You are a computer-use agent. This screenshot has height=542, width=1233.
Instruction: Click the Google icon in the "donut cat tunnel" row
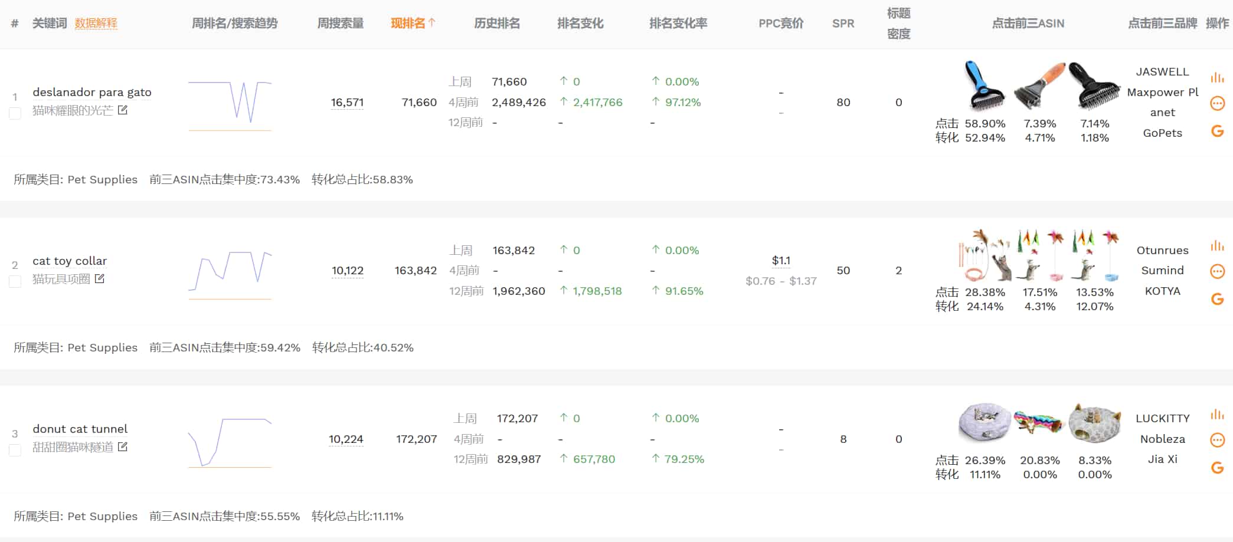click(1218, 466)
